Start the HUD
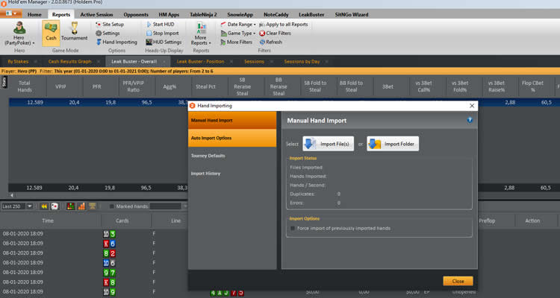Screen dimensions: 560x298 [x=161, y=25]
